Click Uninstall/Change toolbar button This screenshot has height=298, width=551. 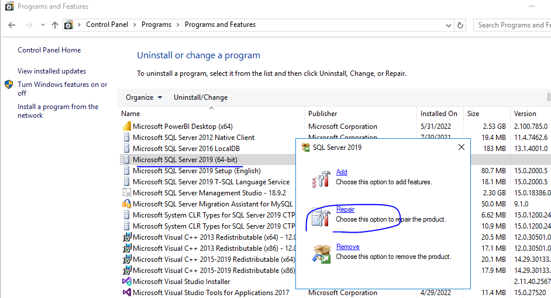tap(201, 97)
